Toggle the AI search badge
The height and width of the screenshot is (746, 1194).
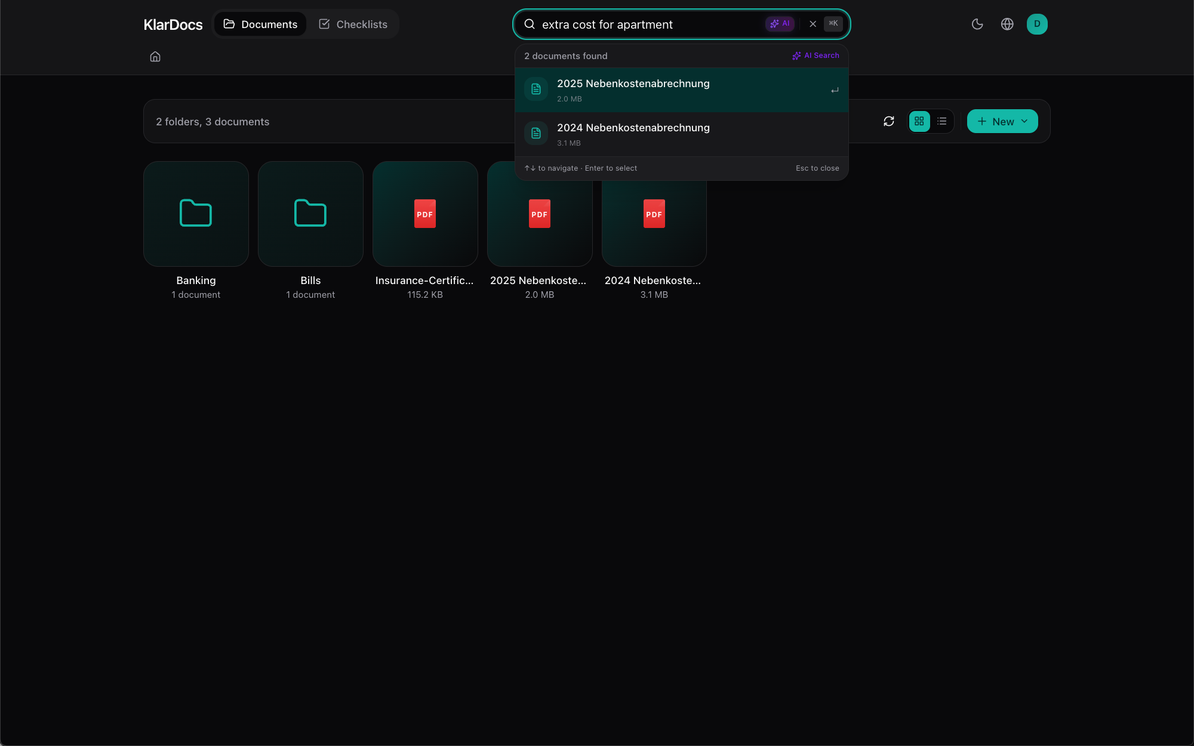tap(780, 24)
